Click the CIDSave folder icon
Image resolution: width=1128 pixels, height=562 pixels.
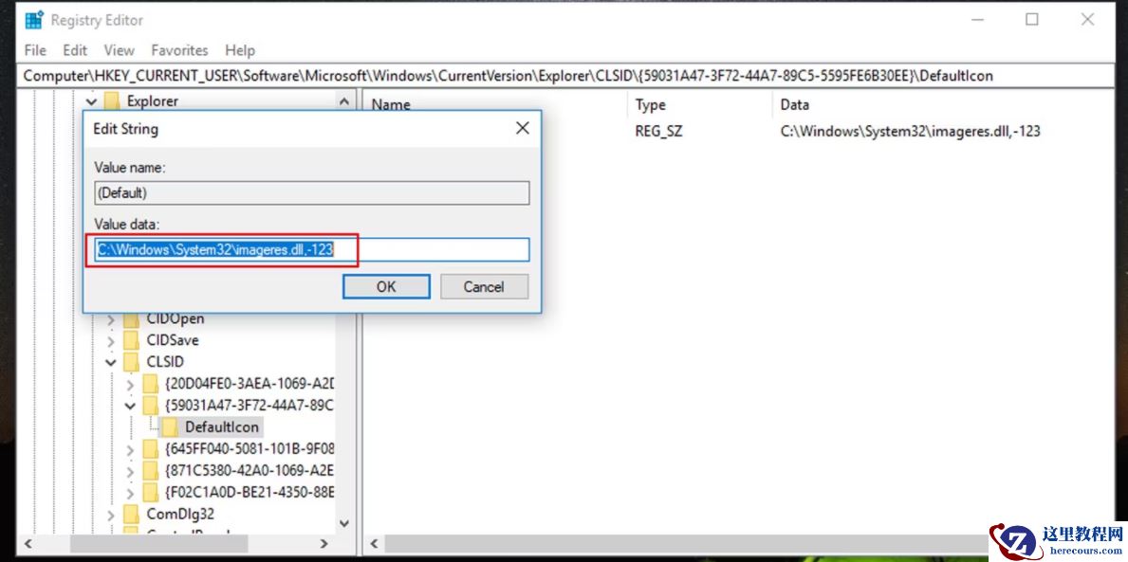[132, 339]
